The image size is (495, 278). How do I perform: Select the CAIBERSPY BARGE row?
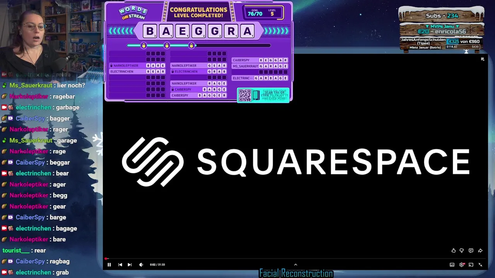[199, 89]
